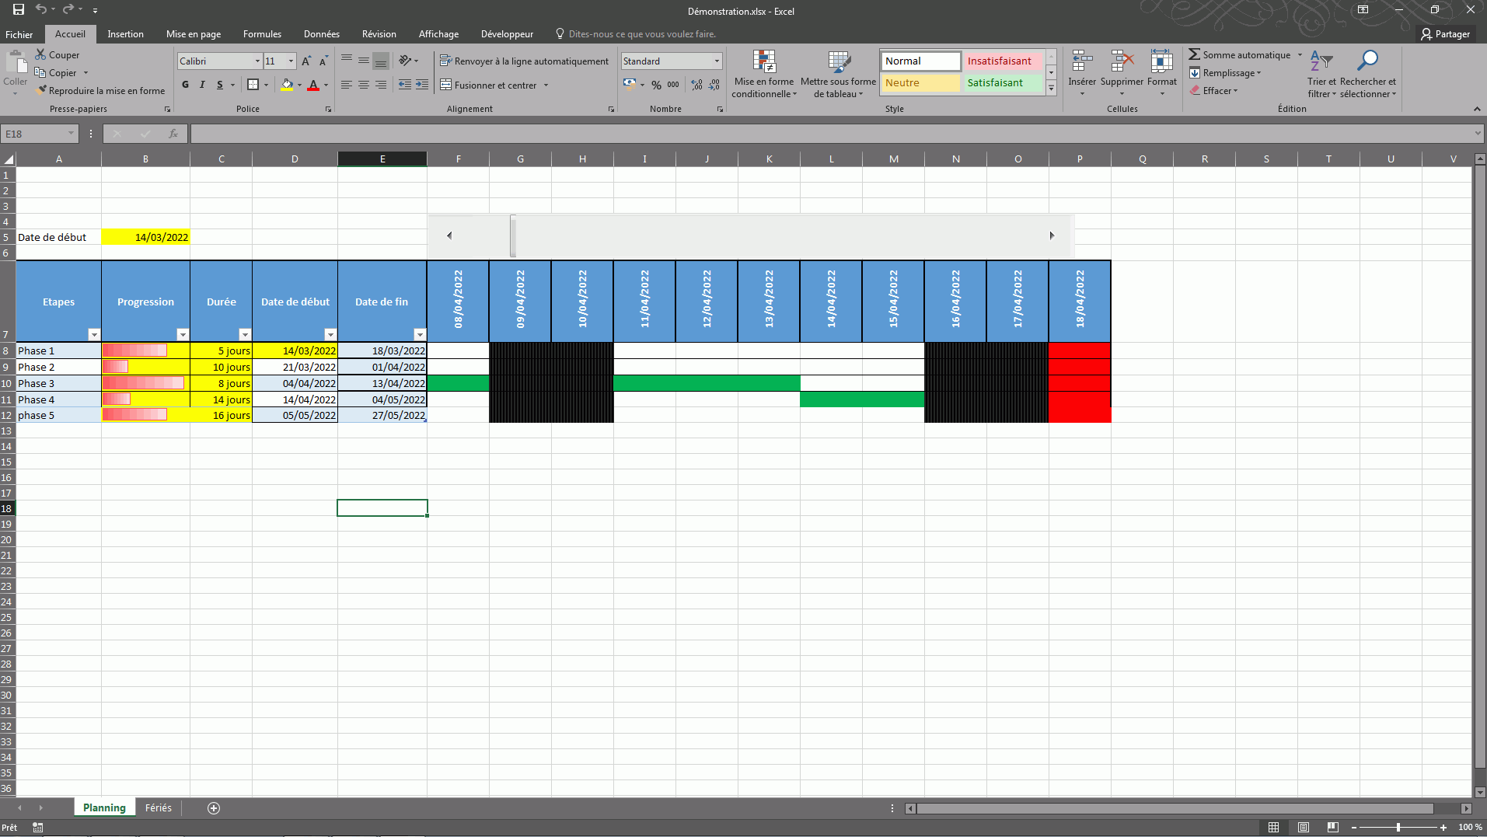The height and width of the screenshot is (837, 1487).
Task: Switch to Normal view in status bar
Action: [x=1273, y=828]
